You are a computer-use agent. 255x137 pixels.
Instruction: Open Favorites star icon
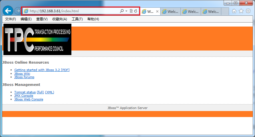point(241,11)
